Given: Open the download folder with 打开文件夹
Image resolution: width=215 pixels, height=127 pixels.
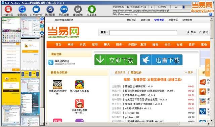Looking at the screenshot, I should click(36, 9).
